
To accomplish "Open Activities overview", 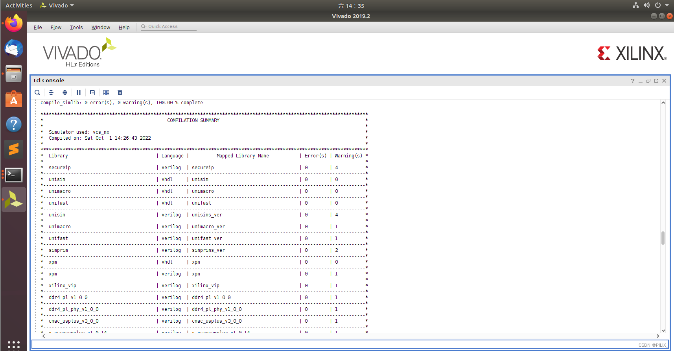I will 19,6.
